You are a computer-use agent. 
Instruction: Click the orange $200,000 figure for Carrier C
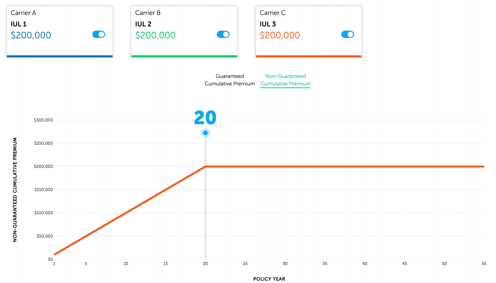tap(280, 35)
